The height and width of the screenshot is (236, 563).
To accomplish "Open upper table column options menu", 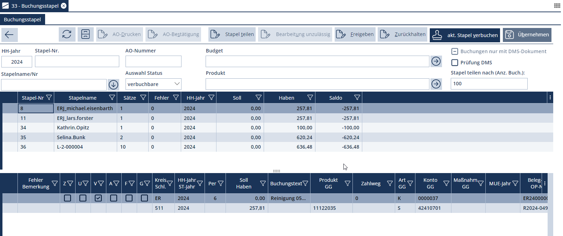I will 550,98.
